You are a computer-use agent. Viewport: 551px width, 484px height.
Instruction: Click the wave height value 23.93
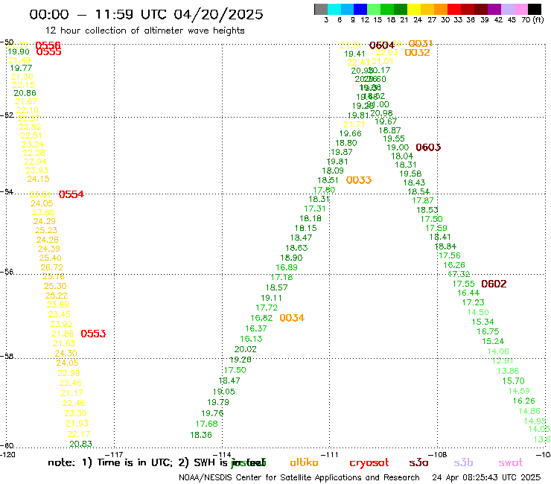pyautogui.click(x=37, y=171)
